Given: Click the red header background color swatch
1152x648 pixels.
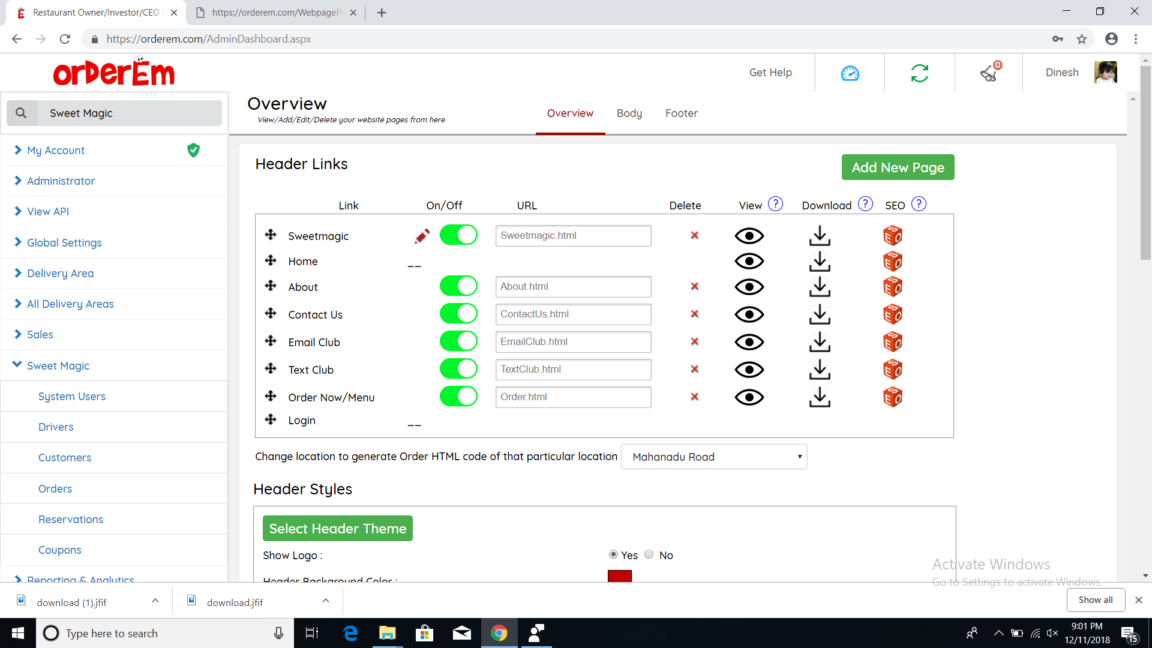Looking at the screenshot, I should [619, 577].
